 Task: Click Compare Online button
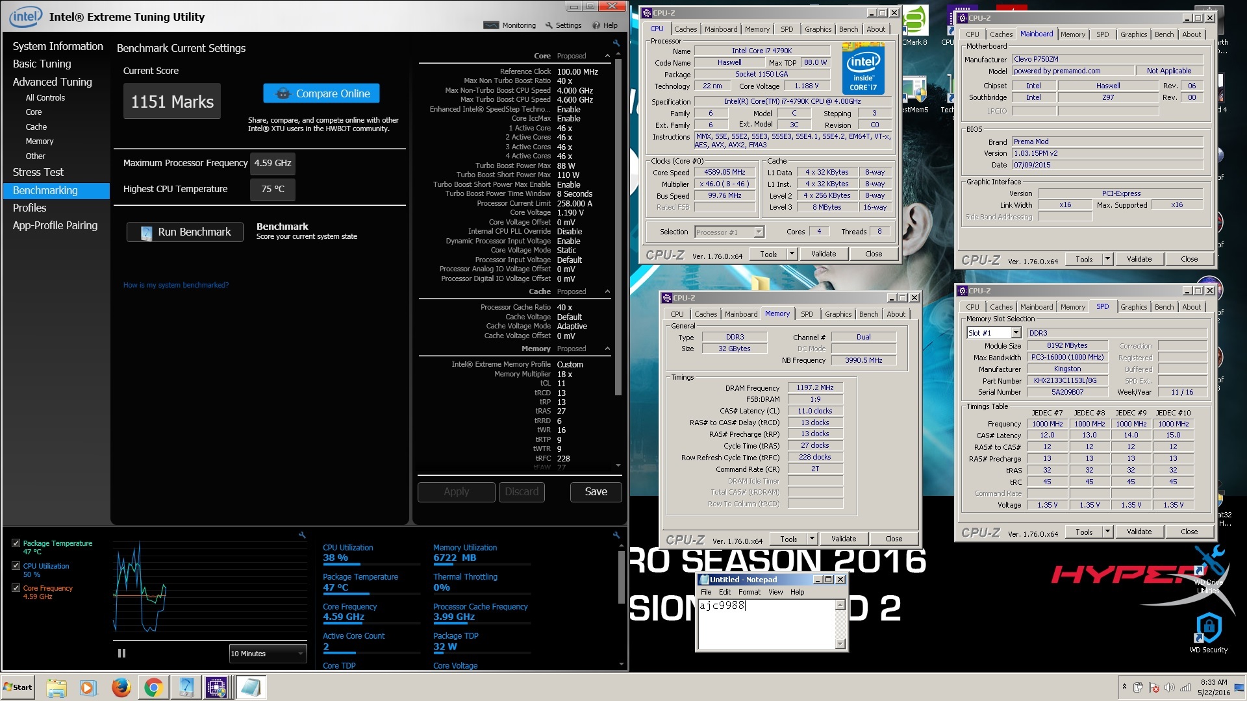pyautogui.click(x=321, y=93)
